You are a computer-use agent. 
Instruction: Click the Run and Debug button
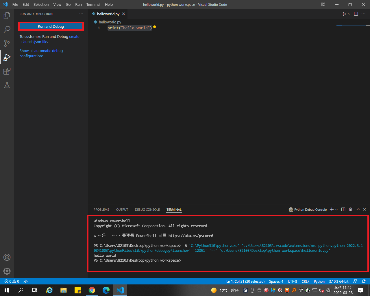[x=51, y=26]
